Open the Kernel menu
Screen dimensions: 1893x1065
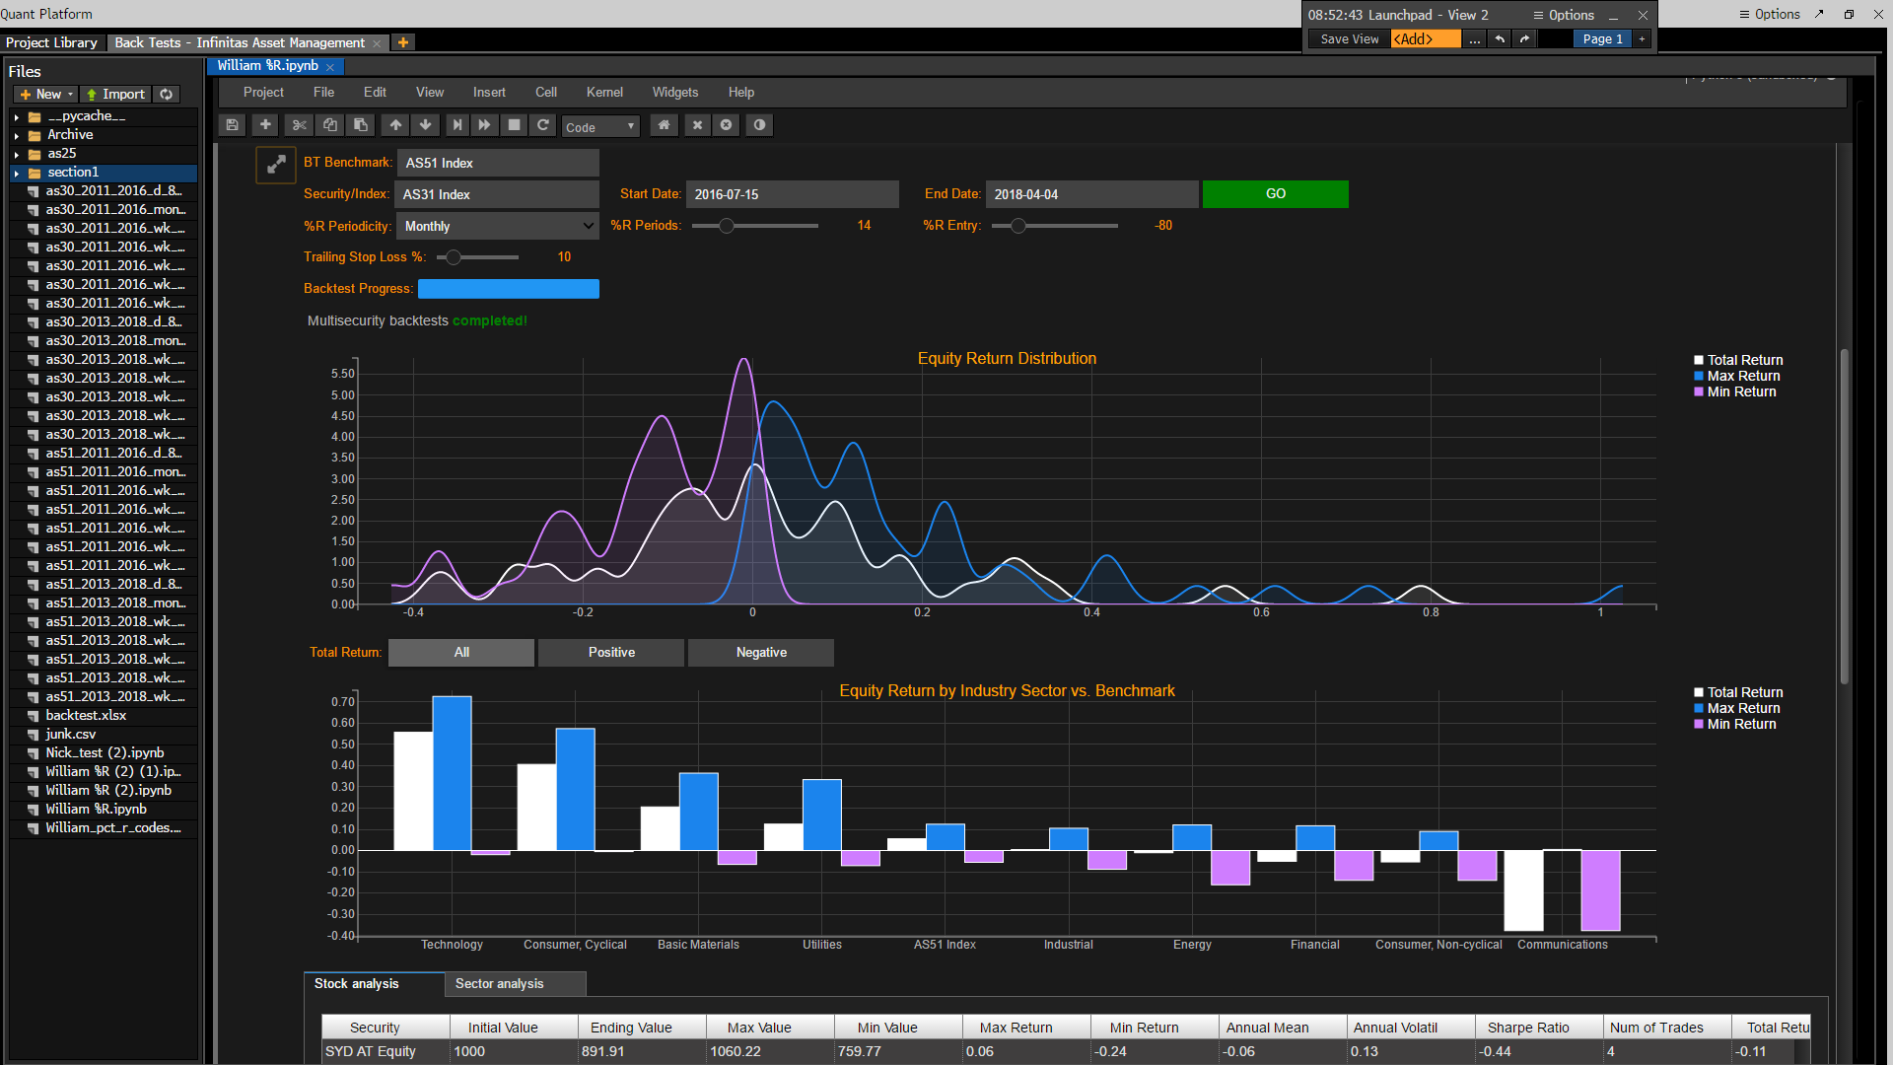(603, 92)
